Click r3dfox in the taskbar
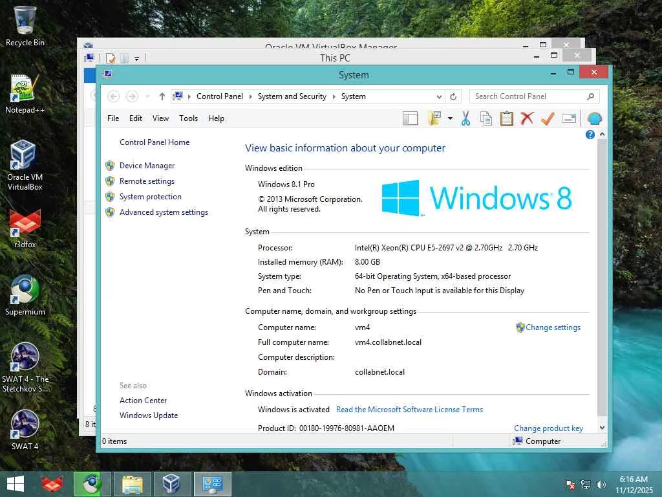 pos(52,484)
